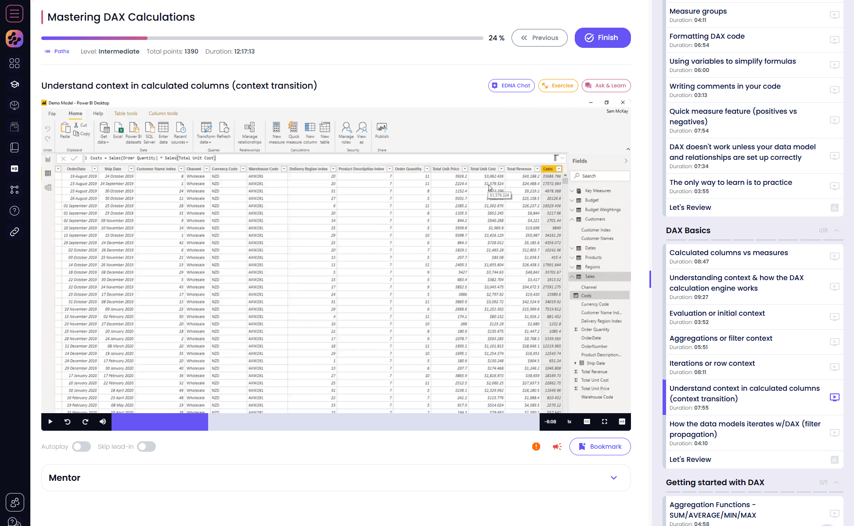Image resolution: width=854 pixels, height=526 pixels.
Task: Open the Ask & Learn panel
Action: pyautogui.click(x=606, y=86)
